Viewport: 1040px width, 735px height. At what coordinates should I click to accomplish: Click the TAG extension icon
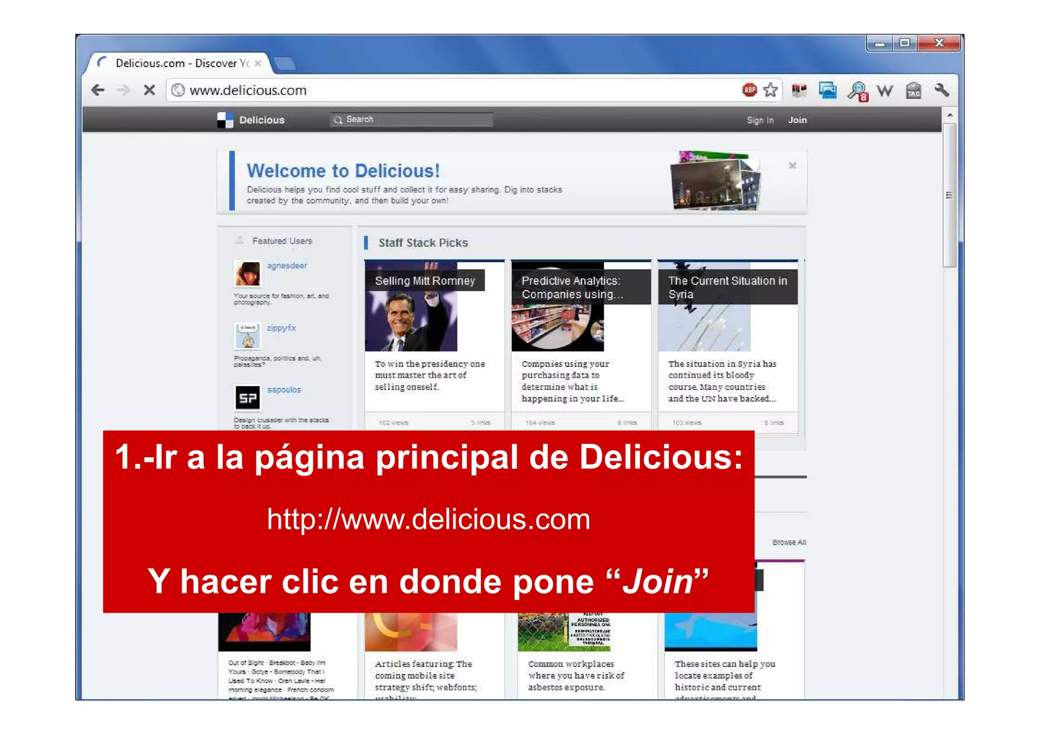coord(913,90)
